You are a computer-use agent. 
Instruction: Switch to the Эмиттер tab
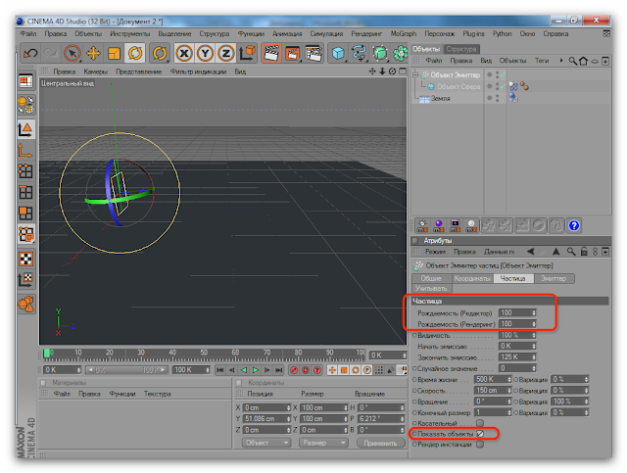point(554,278)
